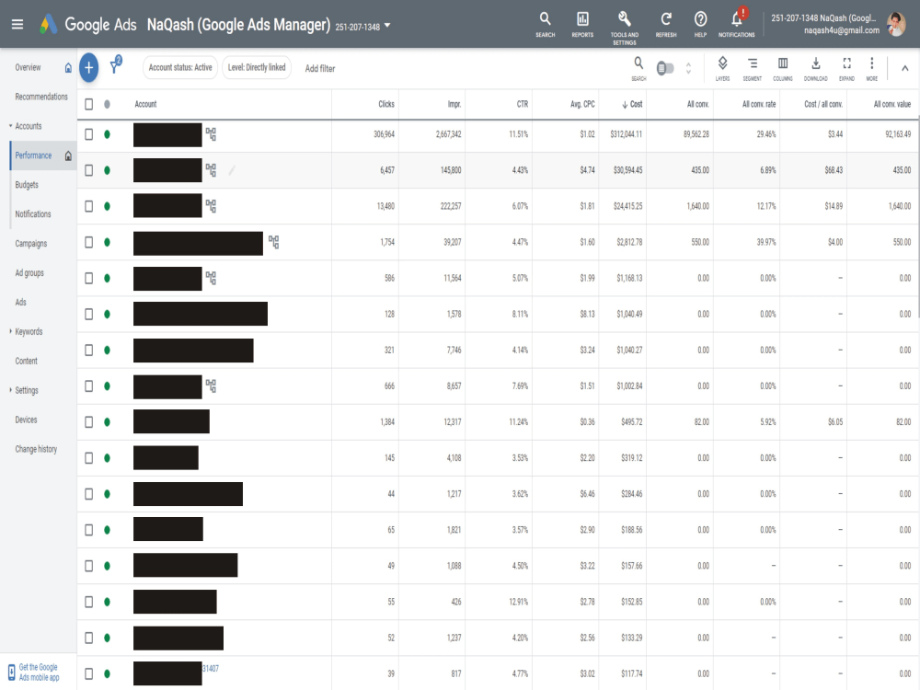Click the Level: Directly linked filter chip
This screenshot has height=690, width=920.
pyautogui.click(x=257, y=67)
